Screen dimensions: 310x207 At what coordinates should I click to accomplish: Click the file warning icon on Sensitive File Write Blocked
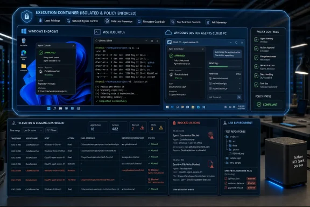pos(211,164)
